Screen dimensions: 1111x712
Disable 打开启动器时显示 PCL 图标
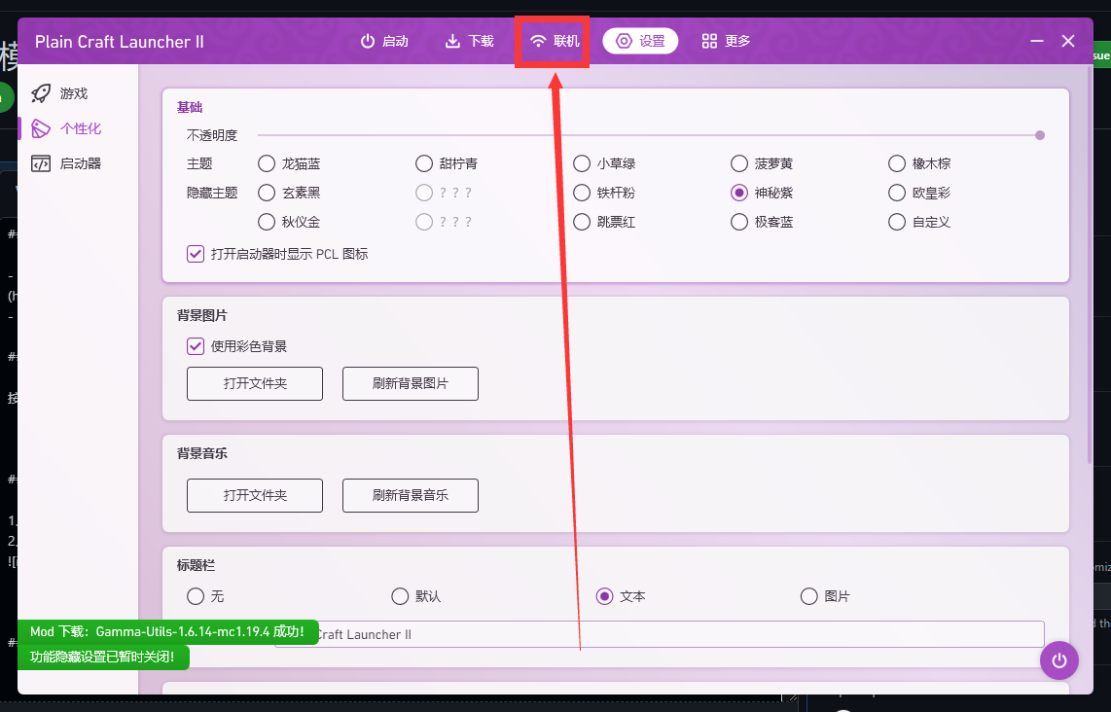195,253
